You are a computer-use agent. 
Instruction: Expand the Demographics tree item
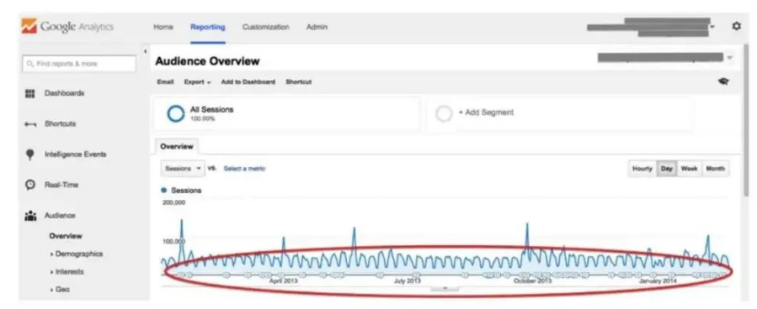coord(77,254)
